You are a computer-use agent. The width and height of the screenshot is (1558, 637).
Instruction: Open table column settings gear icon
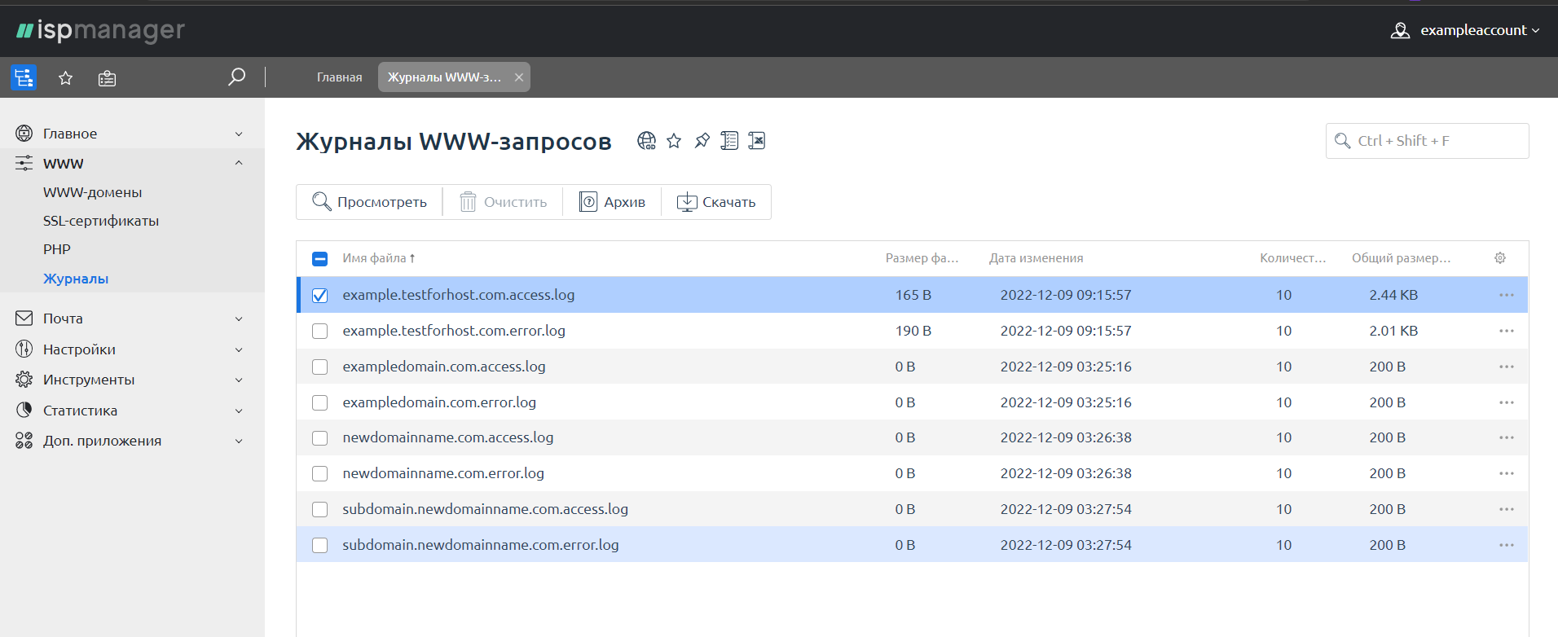coord(1499,258)
